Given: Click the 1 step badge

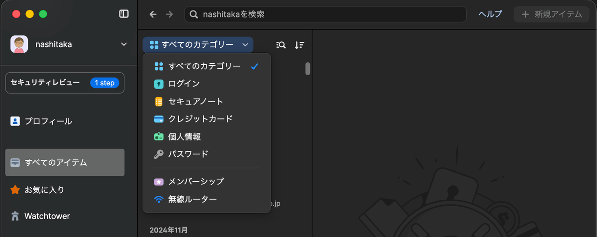Looking at the screenshot, I should (104, 83).
